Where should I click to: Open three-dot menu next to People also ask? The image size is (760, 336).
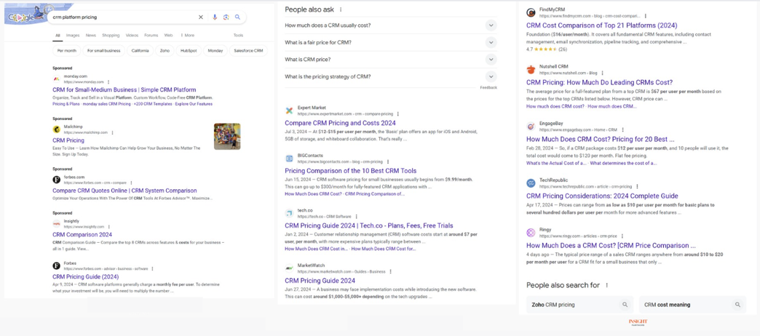(x=341, y=9)
